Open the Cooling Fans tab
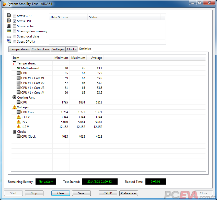 [40, 49]
